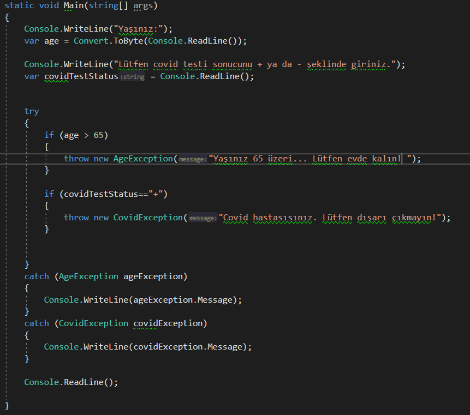Select the catch keyword for AgeException
The width and height of the screenshot is (470, 415).
click(36, 276)
